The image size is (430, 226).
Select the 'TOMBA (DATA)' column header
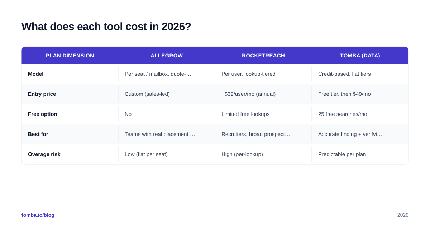point(360,56)
